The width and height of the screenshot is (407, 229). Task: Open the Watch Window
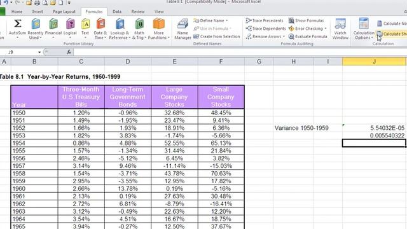coord(340,29)
